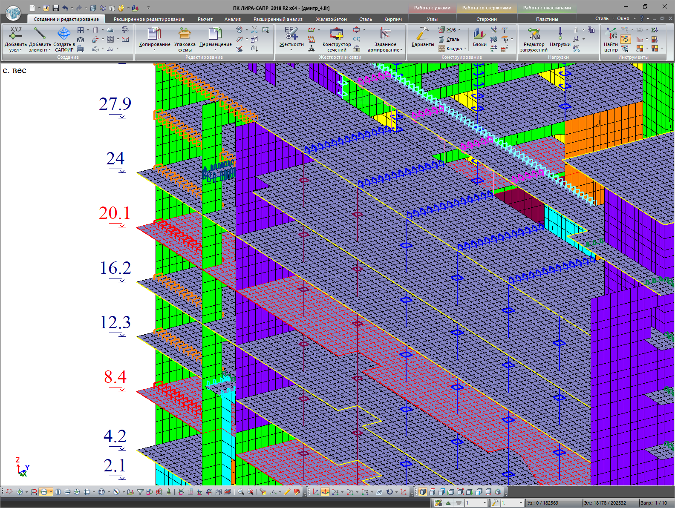Toggle the highlighted horizontal-section view button in bottom toolbar
Viewport: 675px width, 508px height.
(x=44, y=492)
